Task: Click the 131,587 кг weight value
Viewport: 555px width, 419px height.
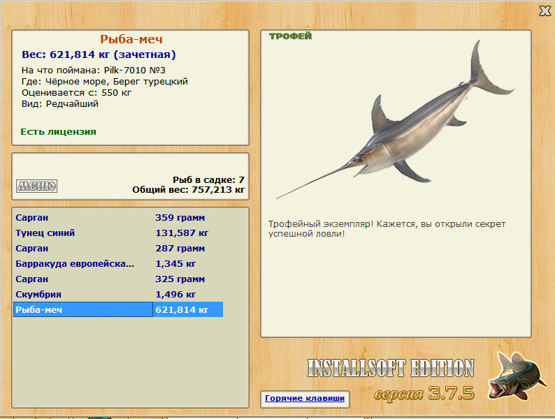Action: (182, 233)
